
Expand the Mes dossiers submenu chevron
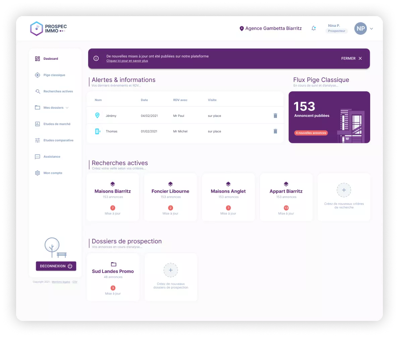(x=67, y=108)
